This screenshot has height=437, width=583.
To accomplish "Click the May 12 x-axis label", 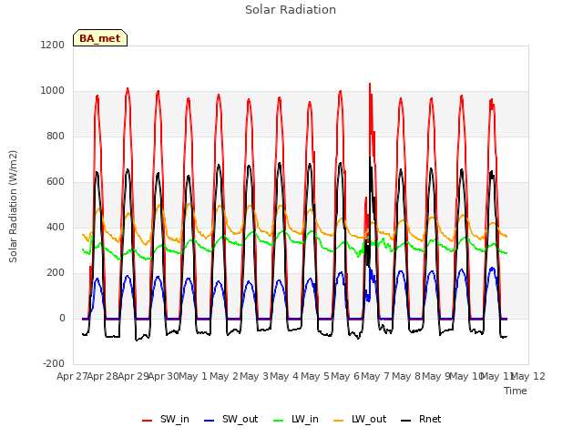I will 528,376.
